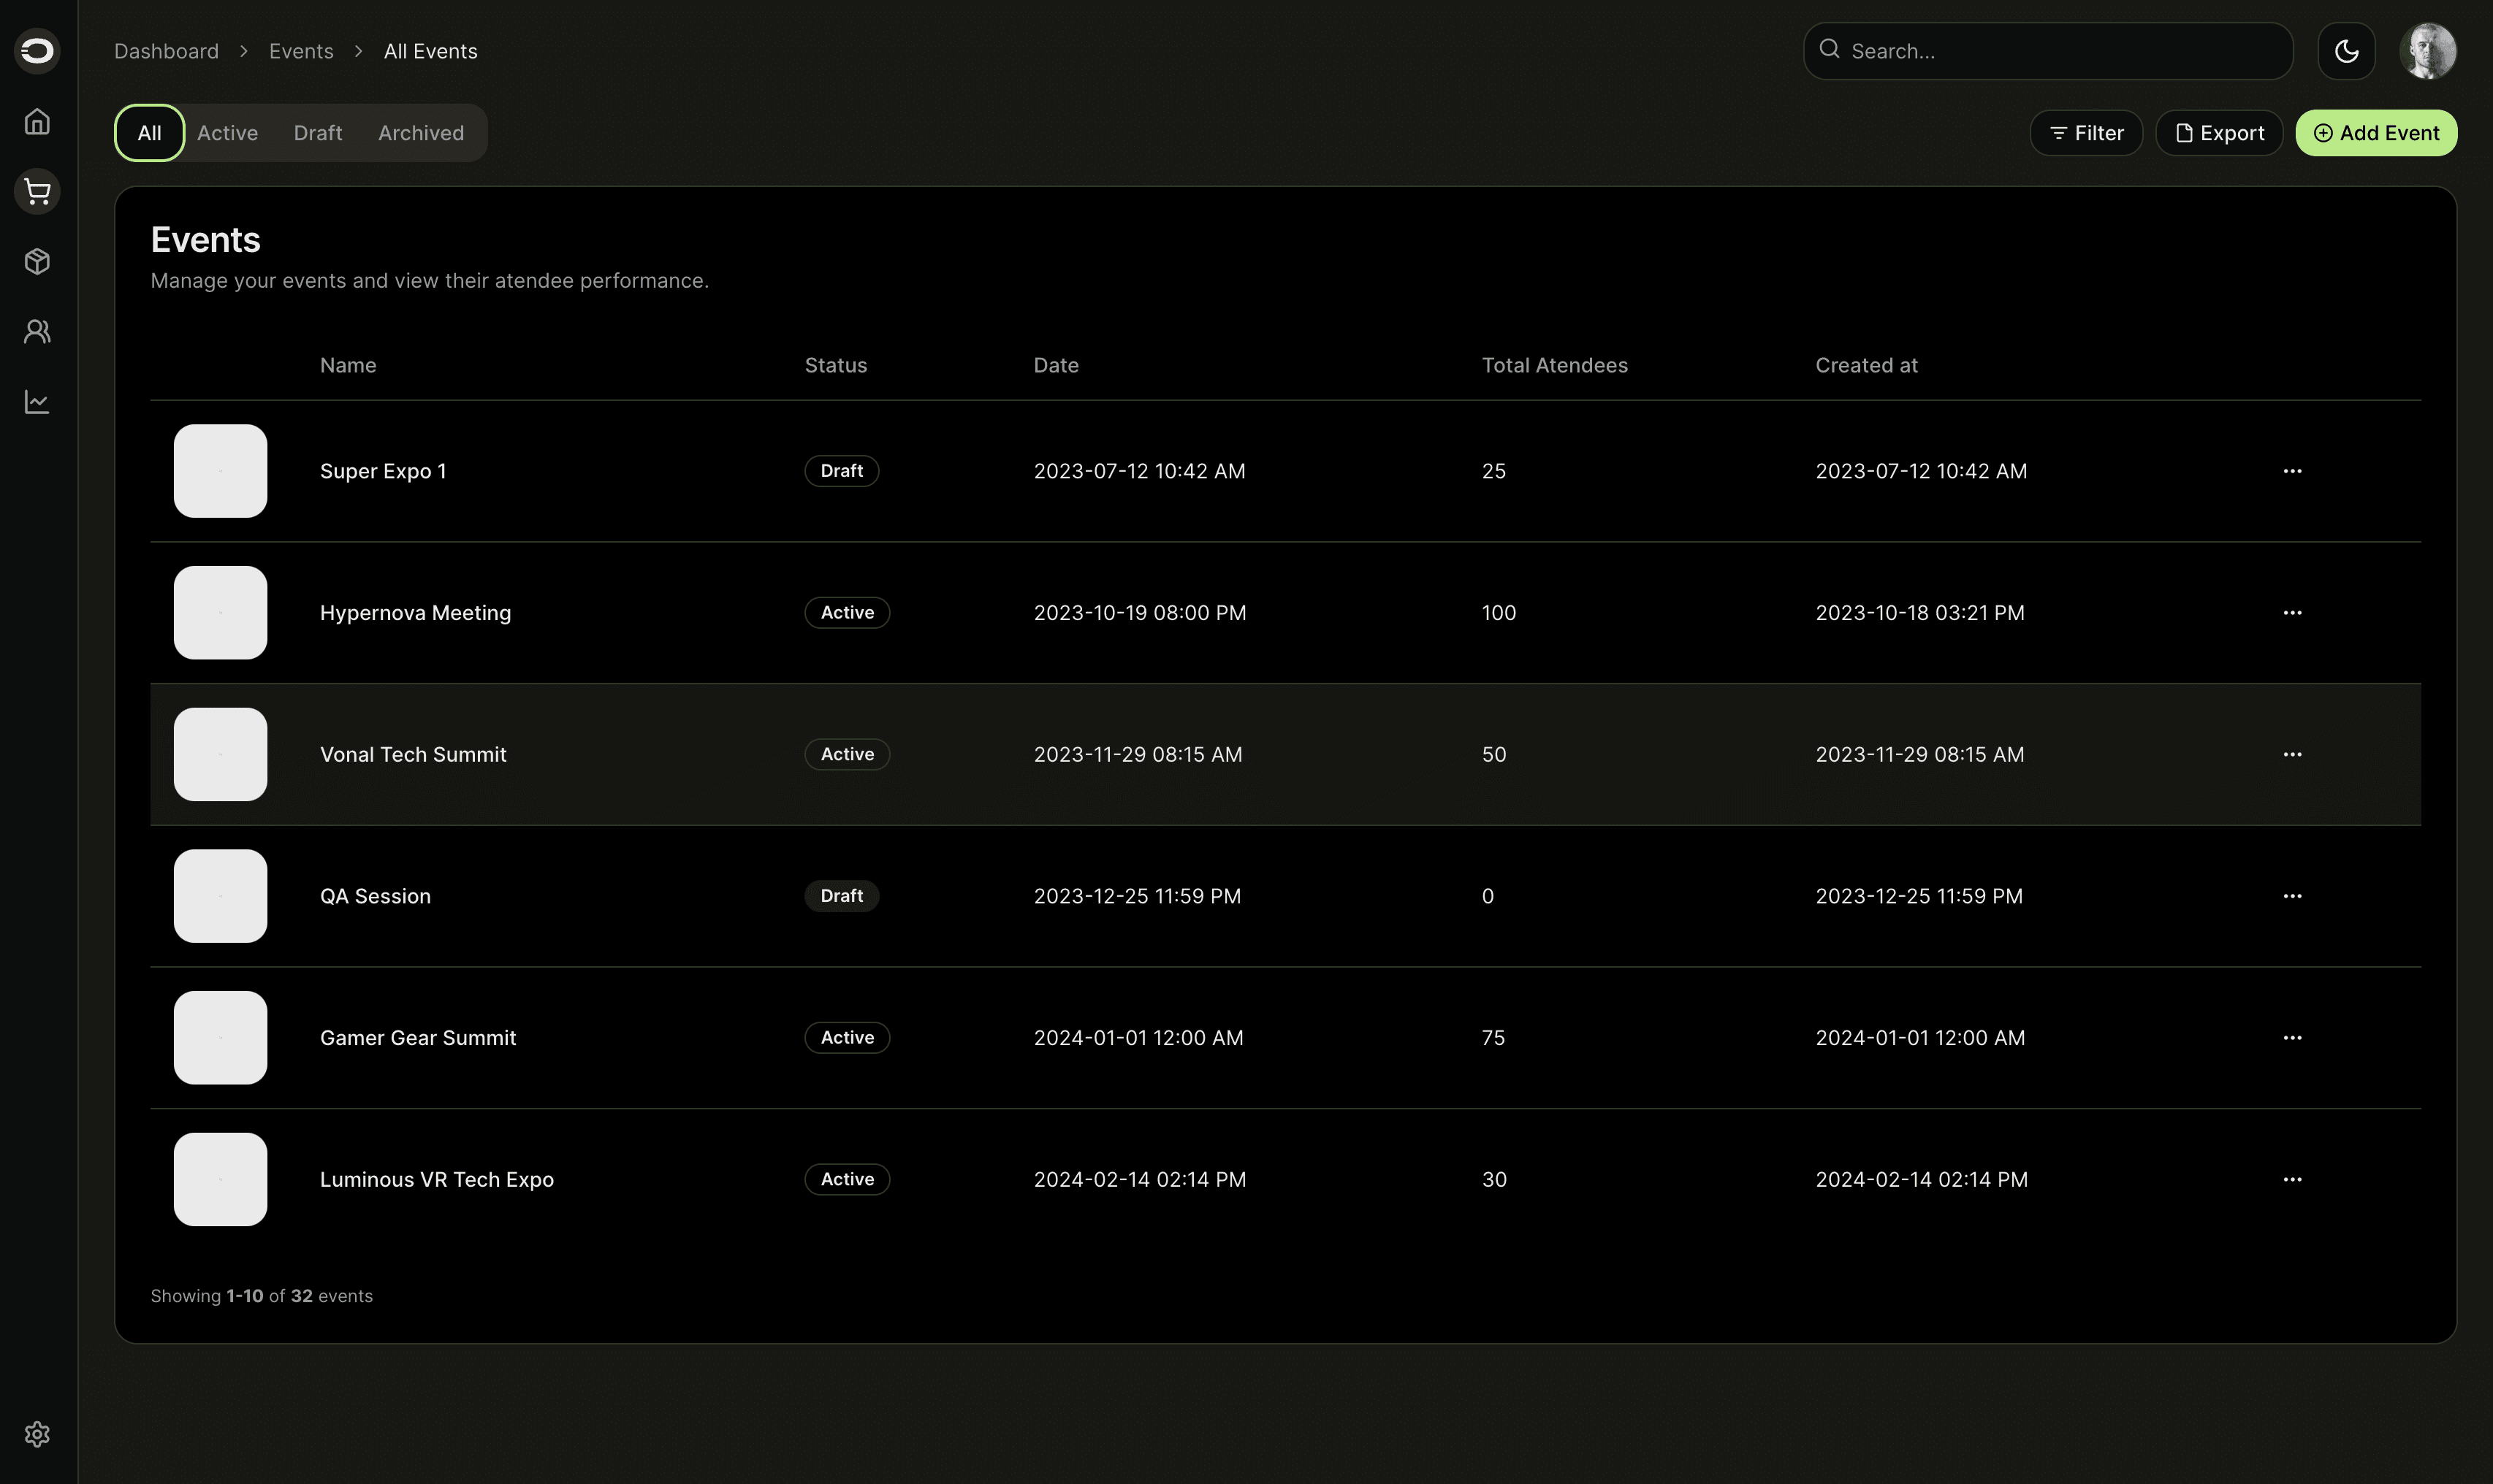Click the Draft badge for Super Expo 1

(841, 471)
